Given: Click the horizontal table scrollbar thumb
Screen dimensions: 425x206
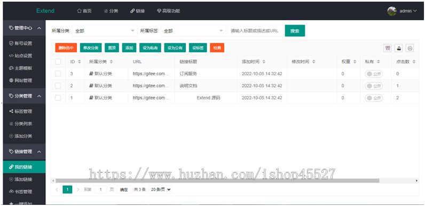Looking at the screenshot, I should [217, 180].
